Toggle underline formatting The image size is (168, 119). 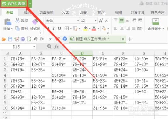coord(59,28)
